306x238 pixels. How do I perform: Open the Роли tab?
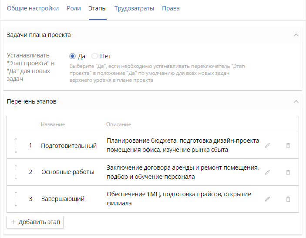pyautogui.click(x=74, y=8)
